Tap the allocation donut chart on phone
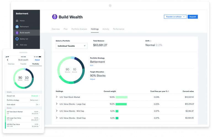 23,78
